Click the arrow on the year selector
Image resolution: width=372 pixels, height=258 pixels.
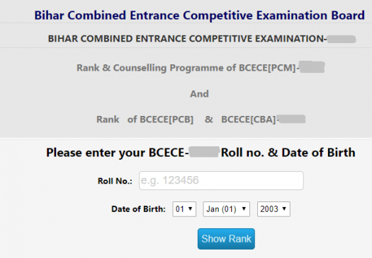tap(284, 209)
